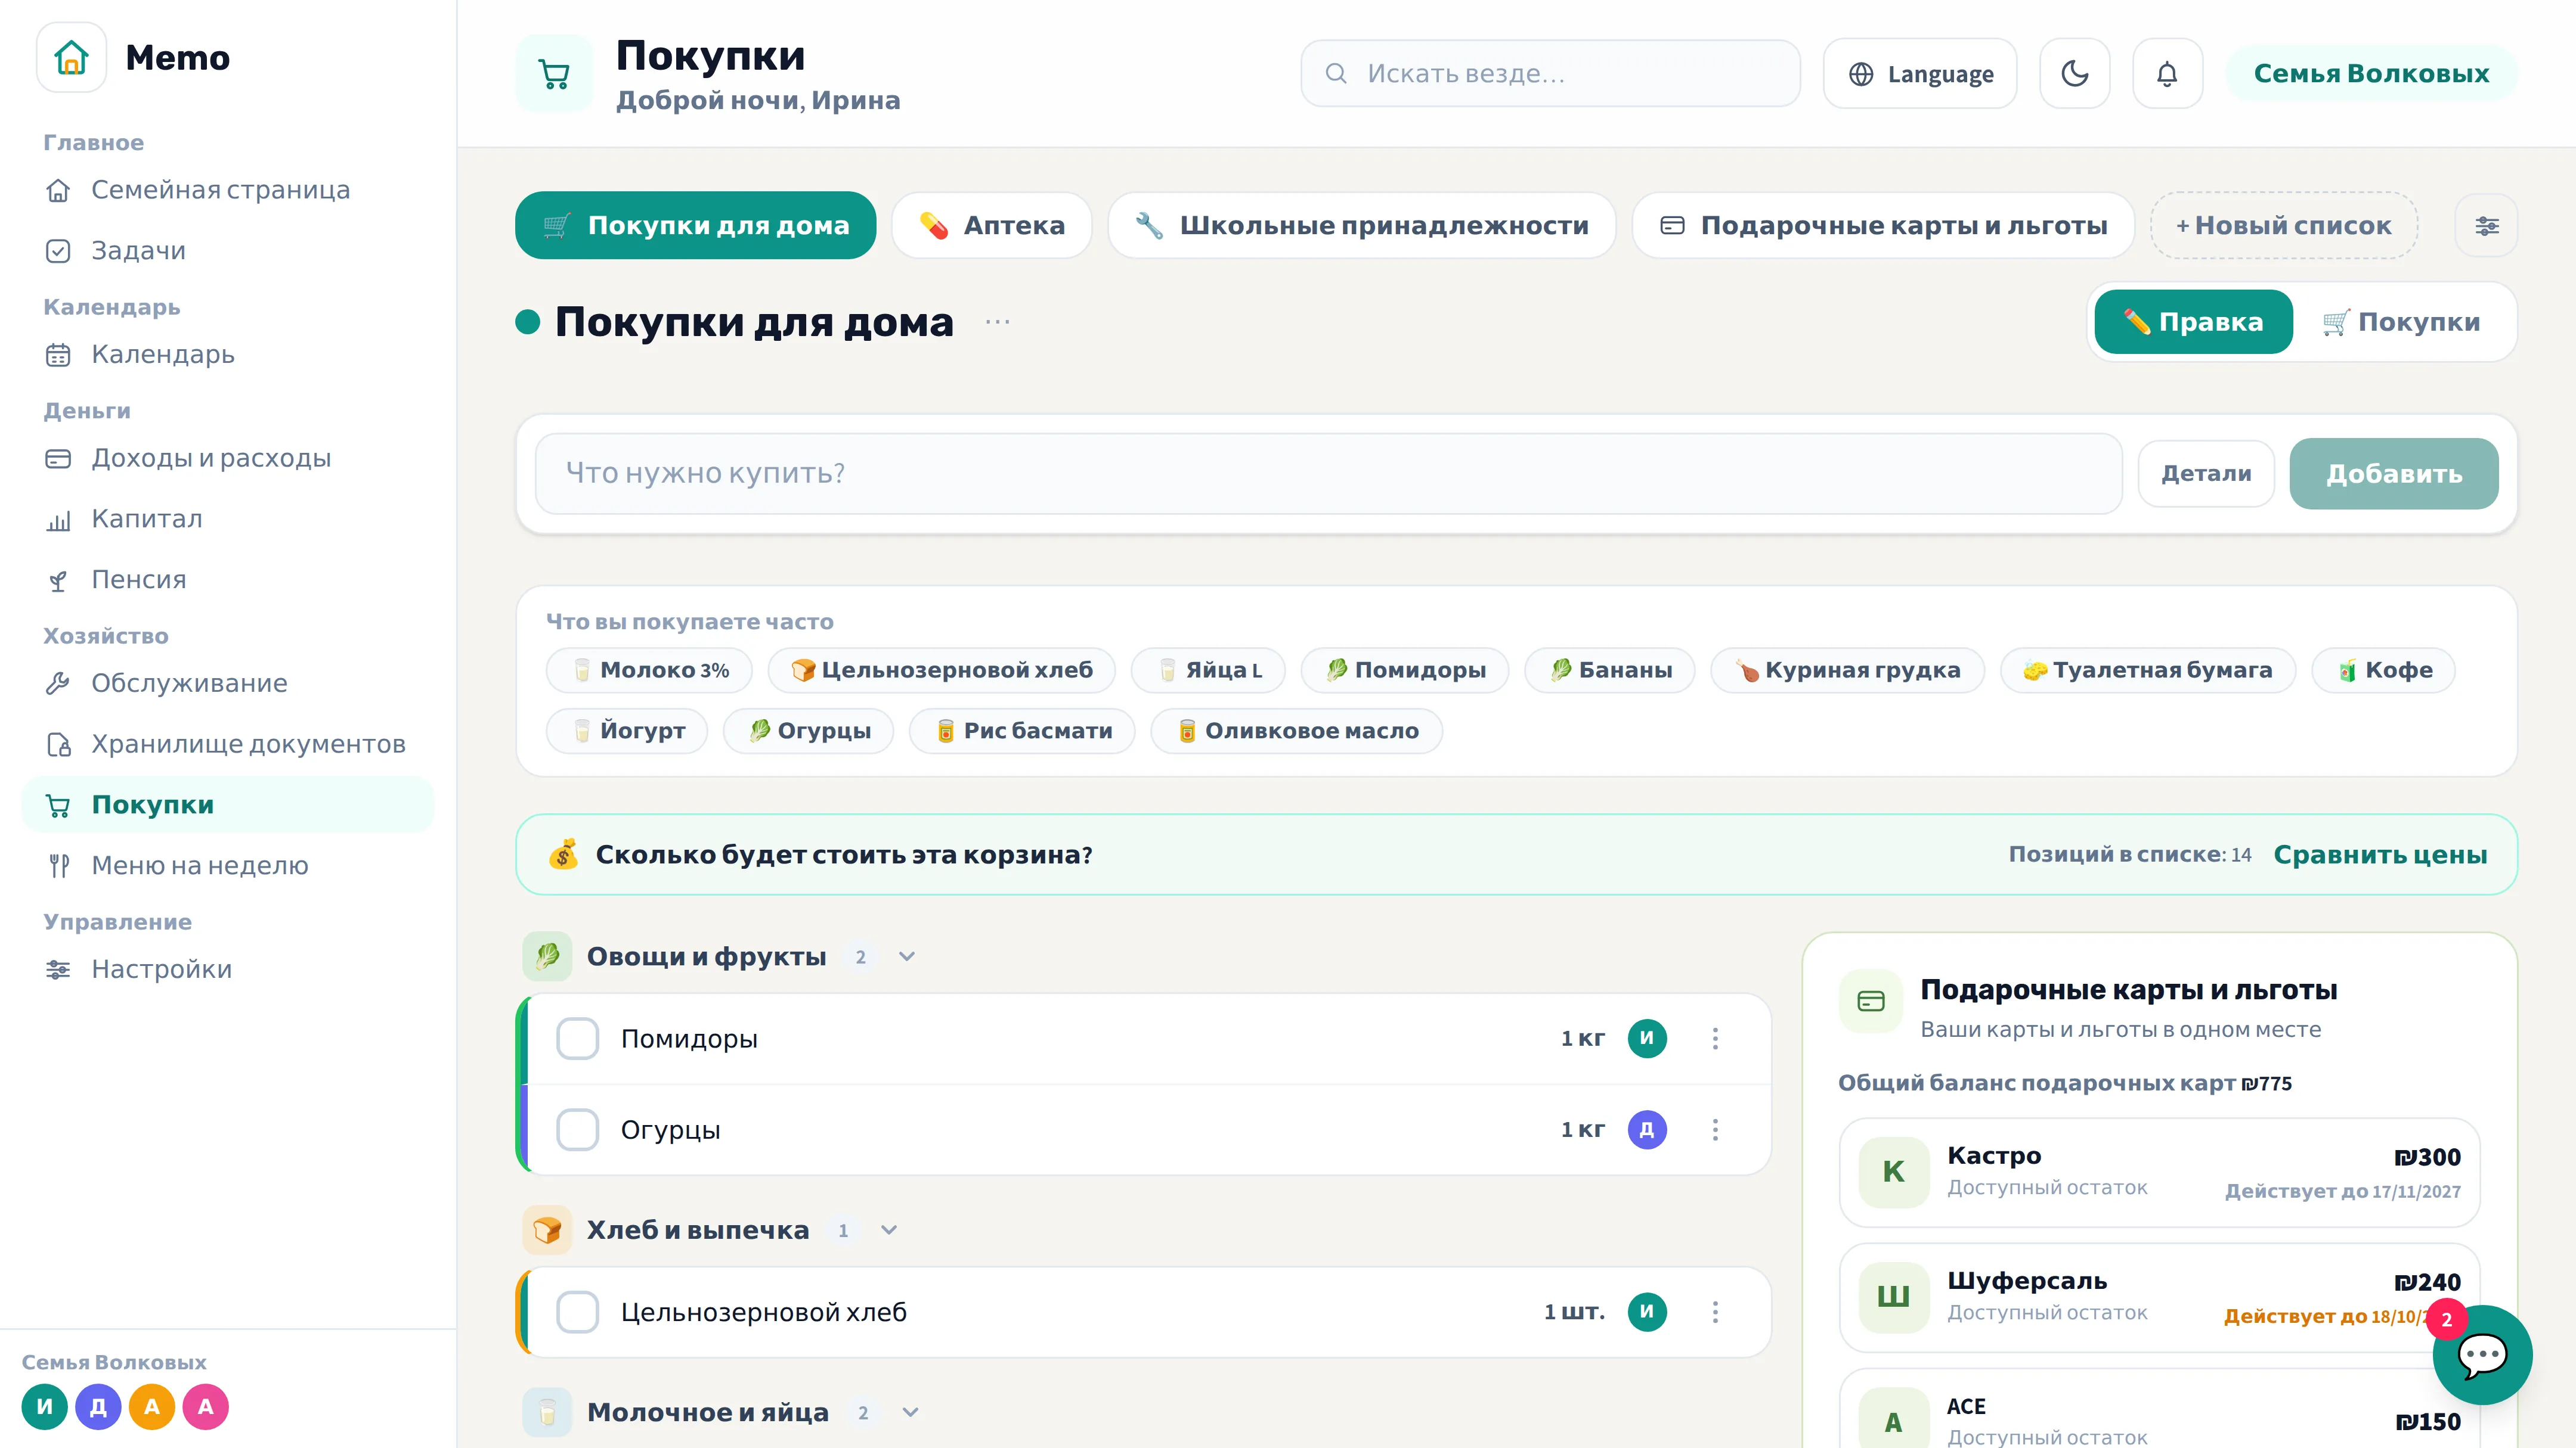Open the Кастро gift card
The image size is (2576, 1448).
click(x=2159, y=1172)
